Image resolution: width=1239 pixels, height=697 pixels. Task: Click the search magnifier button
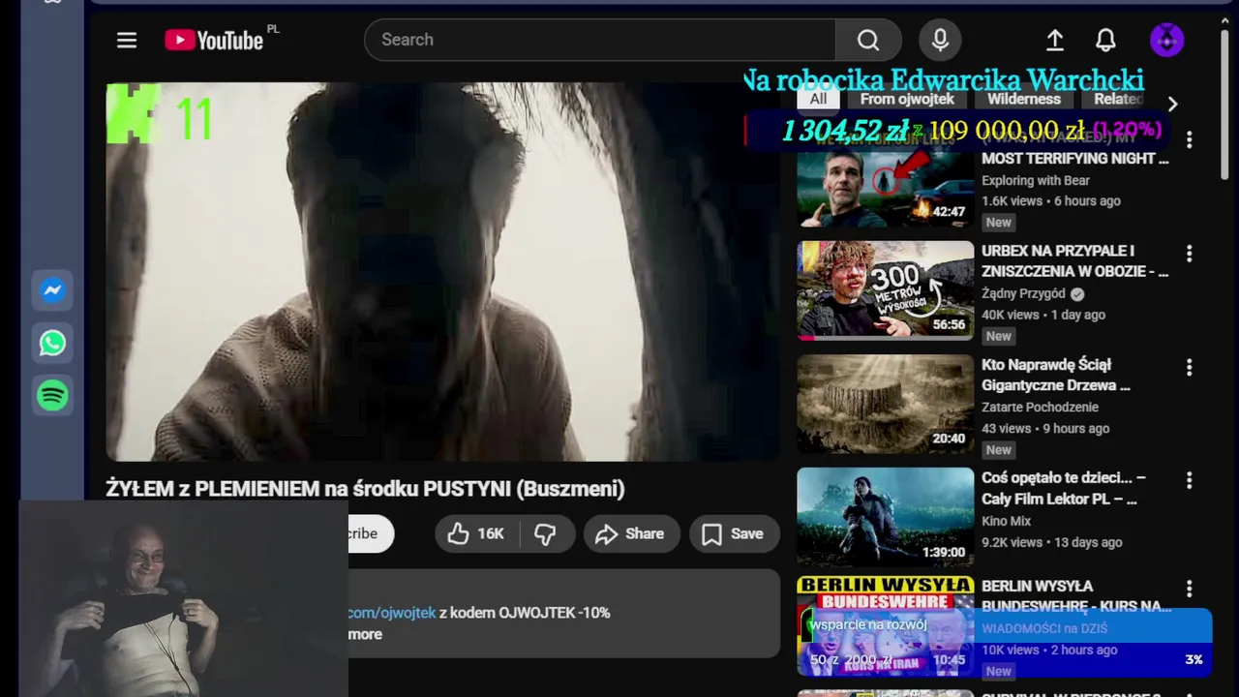(x=868, y=40)
